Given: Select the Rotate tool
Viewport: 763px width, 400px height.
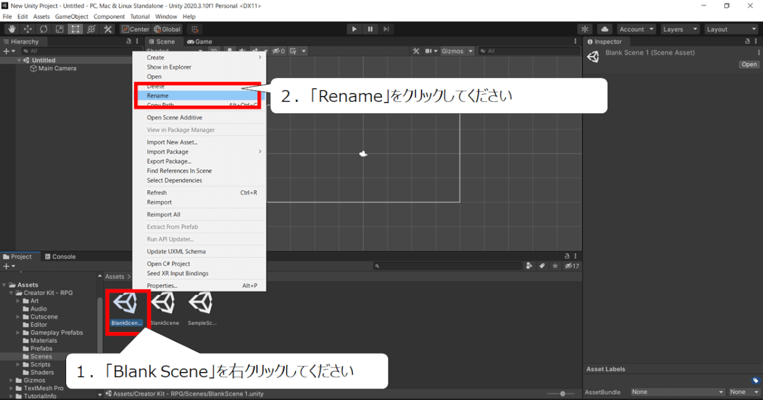Looking at the screenshot, I should point(44,29).
